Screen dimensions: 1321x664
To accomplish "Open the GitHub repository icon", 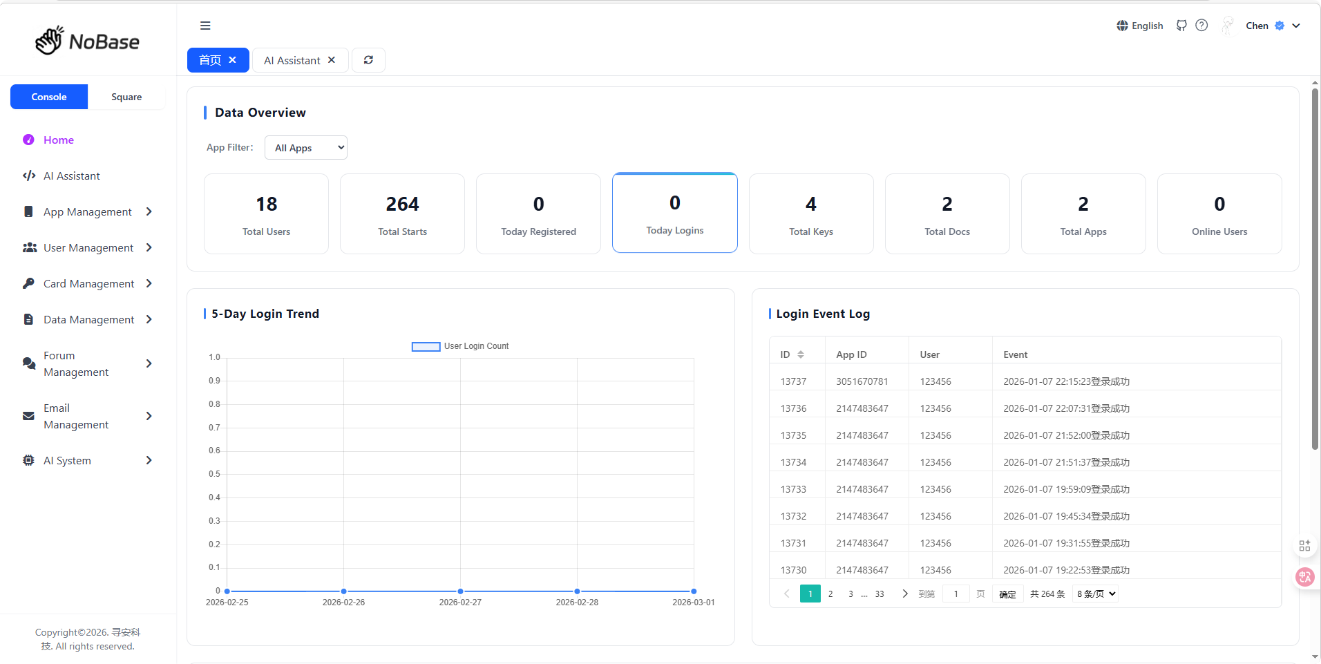I will [x=1181, y=25].
